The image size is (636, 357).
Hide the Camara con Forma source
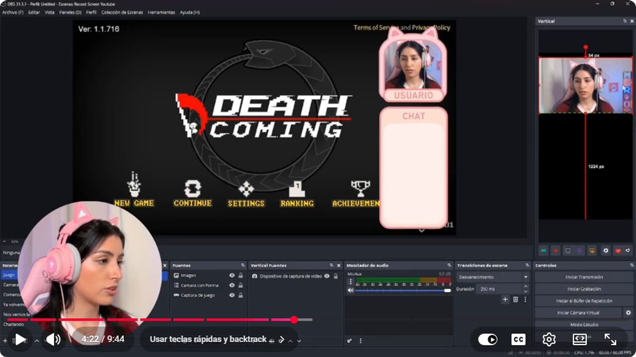click(232, 285)
